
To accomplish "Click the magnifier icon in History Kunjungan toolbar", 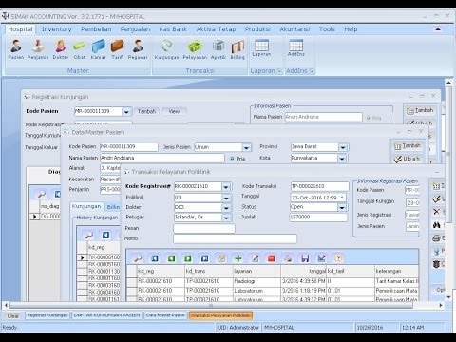I will pos(88,235).
